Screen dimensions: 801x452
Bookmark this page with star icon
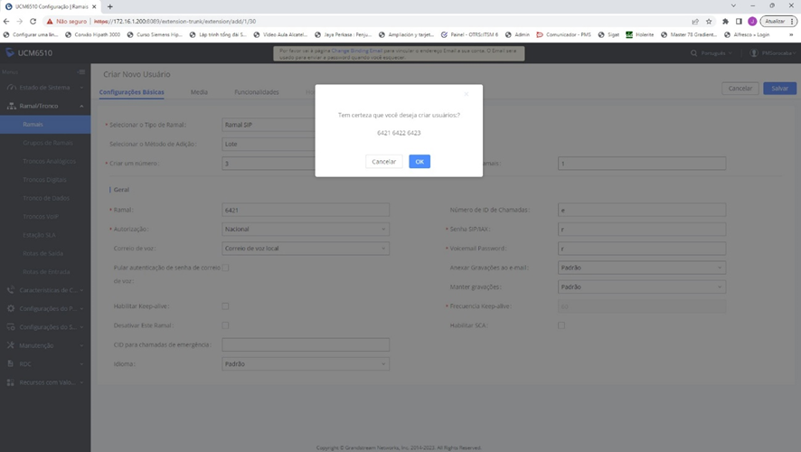[709, 21]
